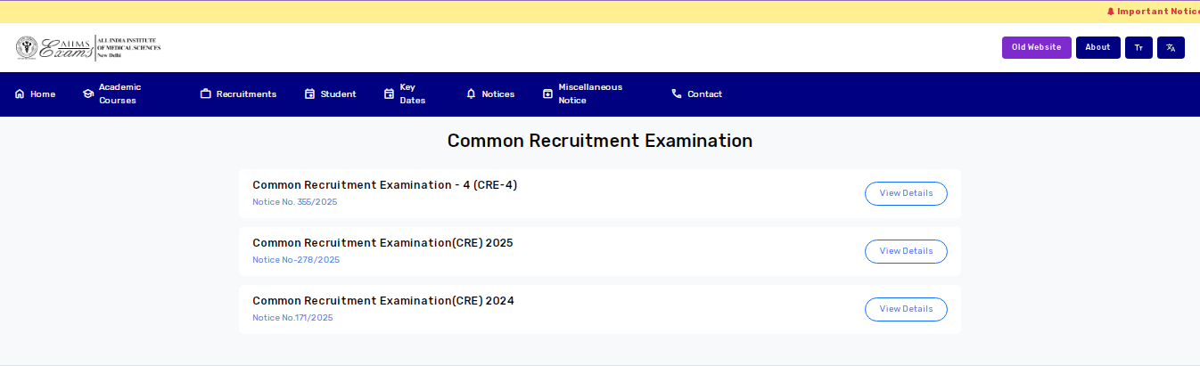Open the Contact menu item
The height and width of the screenshot is (366, 1200).
click(x=697, y=94)
